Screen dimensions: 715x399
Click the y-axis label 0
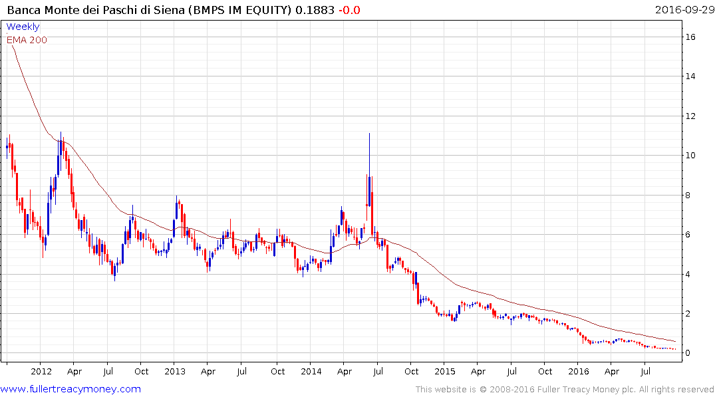coord(688,353)
